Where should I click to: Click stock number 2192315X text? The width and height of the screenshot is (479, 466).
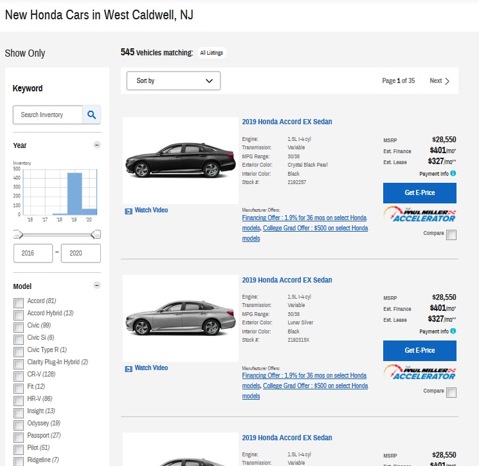pyautogui.click(x=298, y=340)
